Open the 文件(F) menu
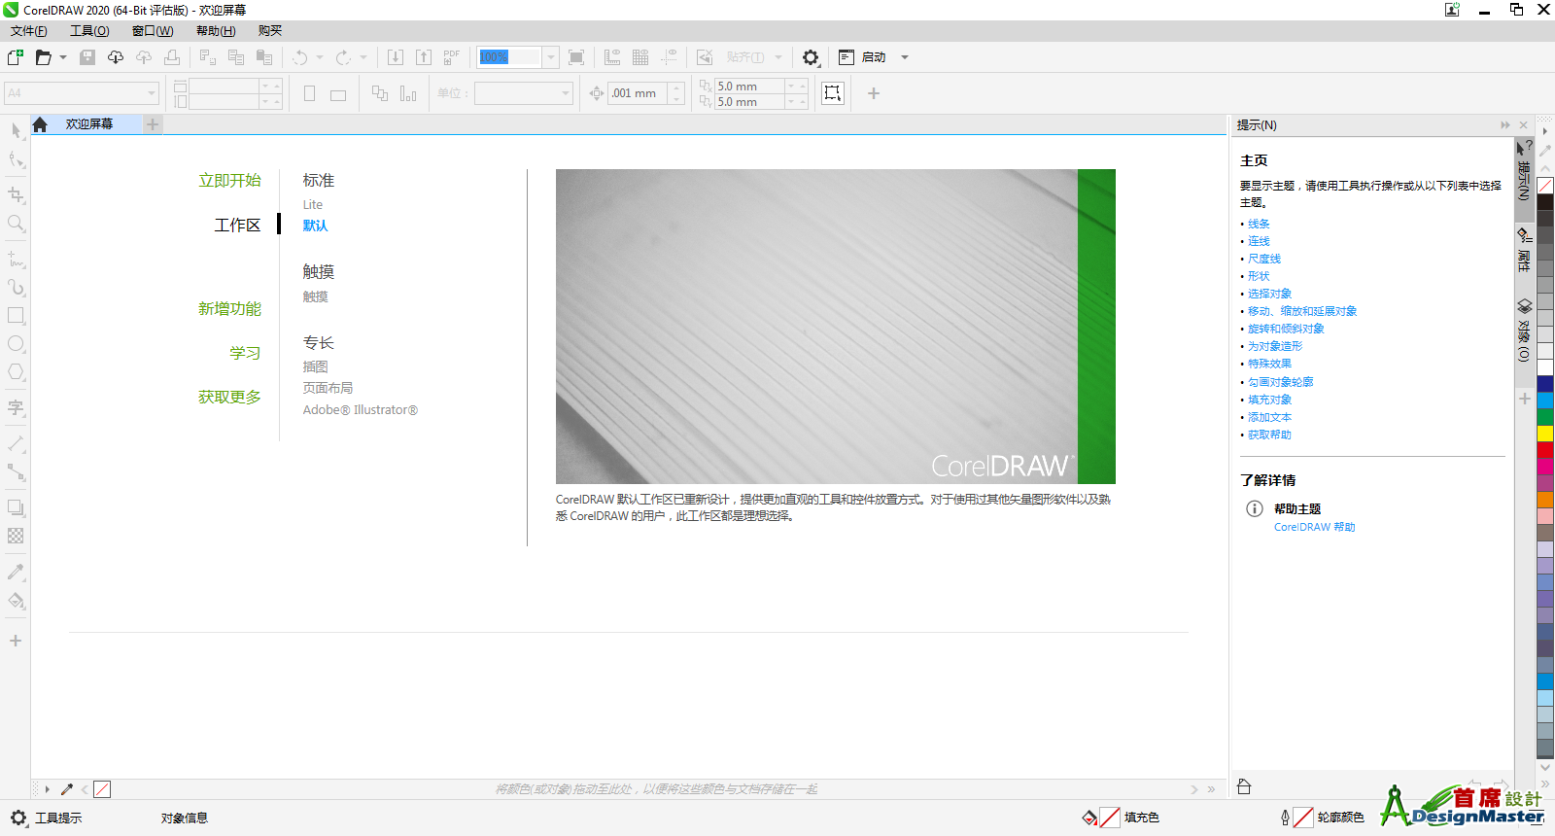 click(x=29, y=31)
